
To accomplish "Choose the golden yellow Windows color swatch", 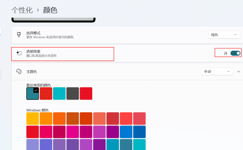I will coord(32,119).
